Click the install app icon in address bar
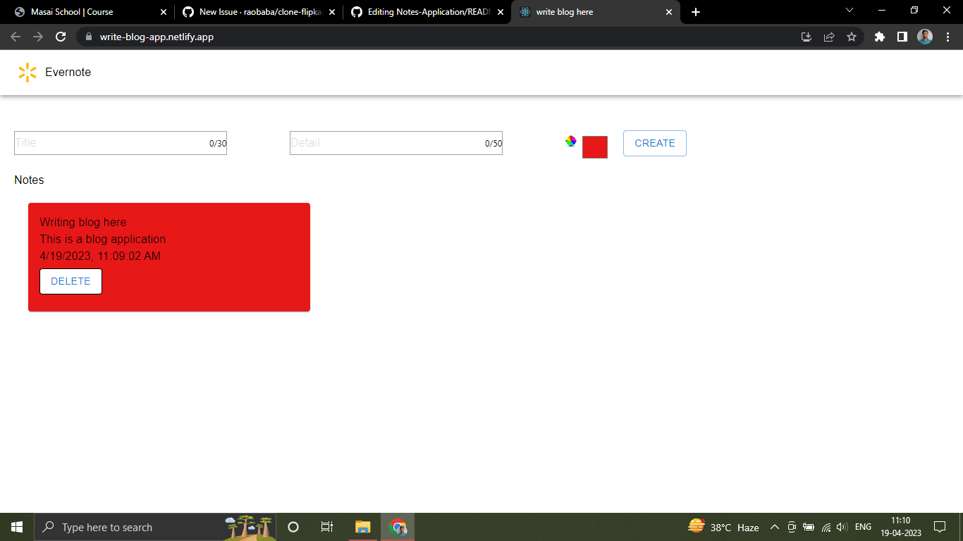The image size is (963, 541). pos(806,37)
